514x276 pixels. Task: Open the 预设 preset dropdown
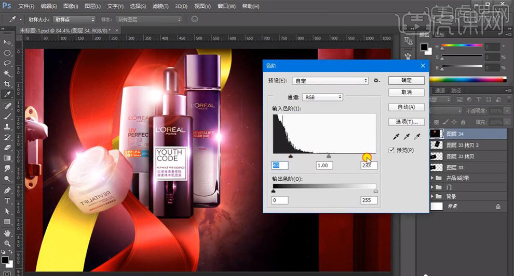pos(330,81)
